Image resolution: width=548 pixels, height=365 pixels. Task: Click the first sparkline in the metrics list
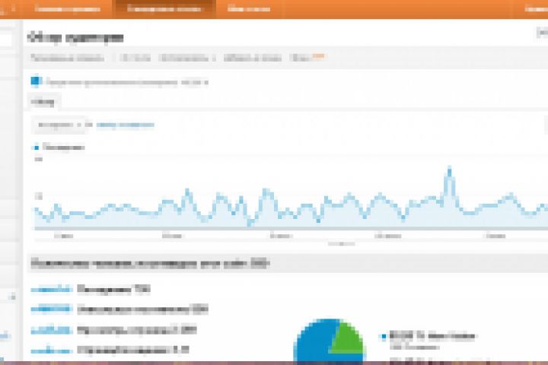click(x=52, y=289)
